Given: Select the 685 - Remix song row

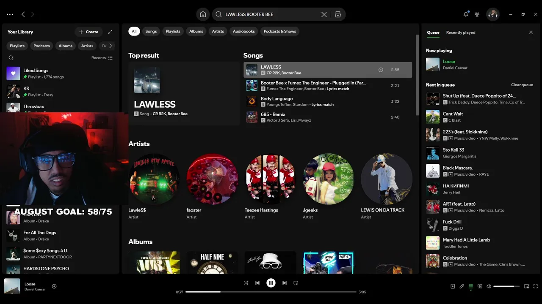Looking at the screenshot, I should (x=328, y=117).
